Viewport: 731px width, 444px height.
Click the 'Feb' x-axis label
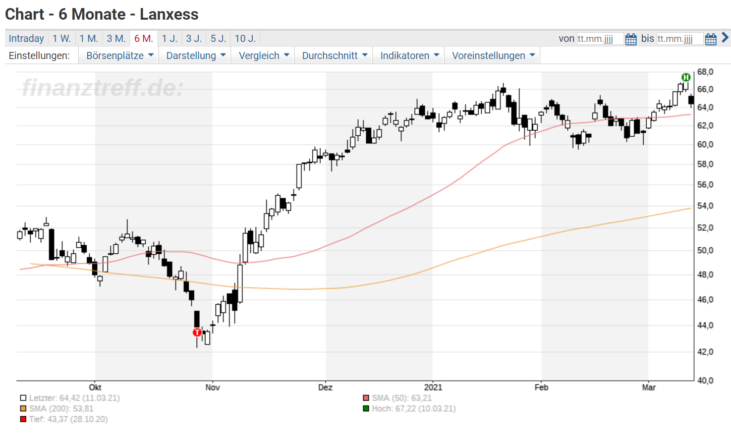tap(541, 387)
